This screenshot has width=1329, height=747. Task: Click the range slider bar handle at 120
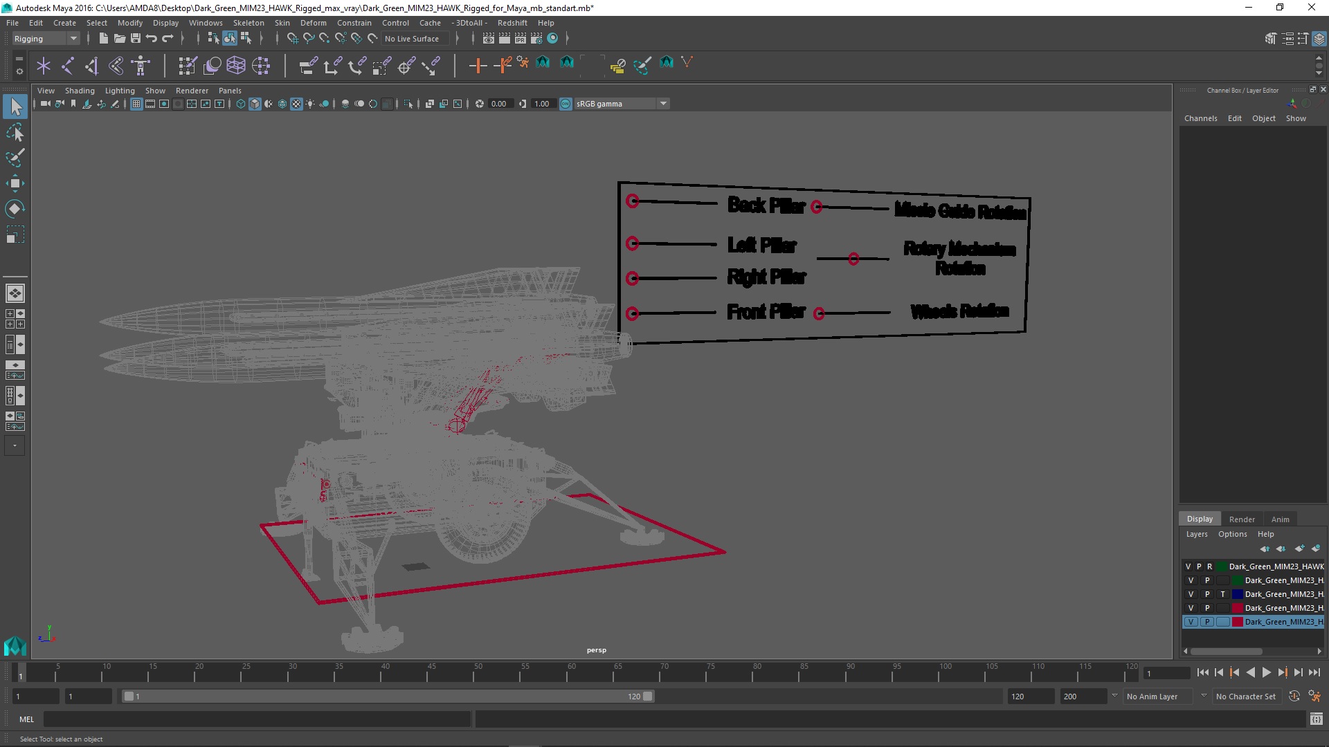pyautogui.click(x=648, y=697)
